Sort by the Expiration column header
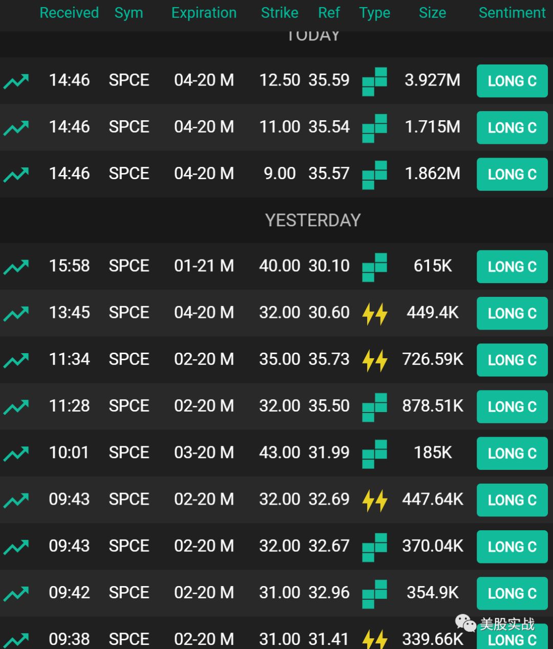This screenshot has width=553, height=649. [204, 13]
